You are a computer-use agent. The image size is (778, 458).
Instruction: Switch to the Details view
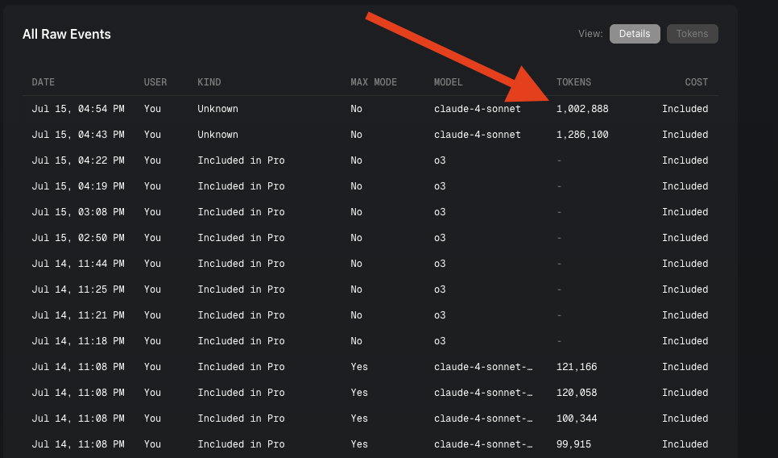(635, 34)
